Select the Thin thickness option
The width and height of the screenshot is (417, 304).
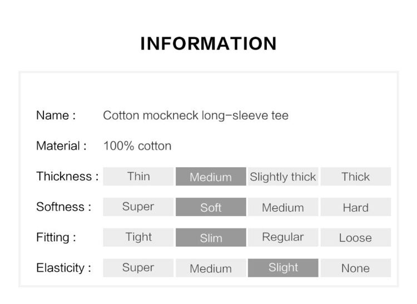pyautogui.click(x=138, y=176)
